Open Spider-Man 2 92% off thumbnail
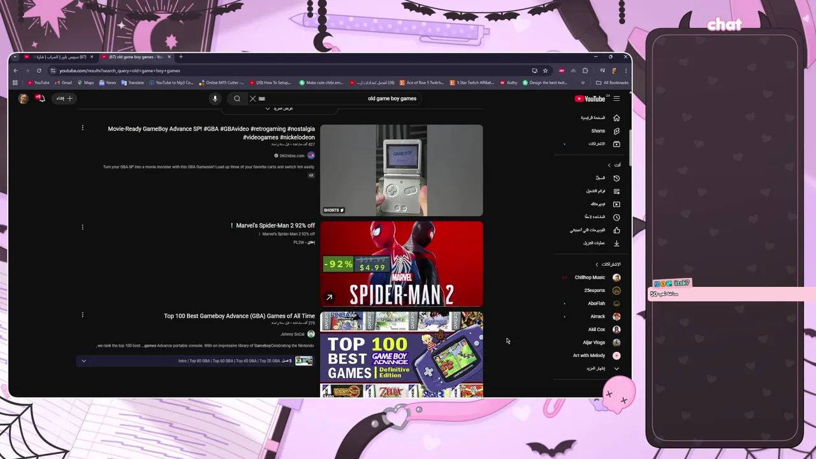 [x=402, y=264]
